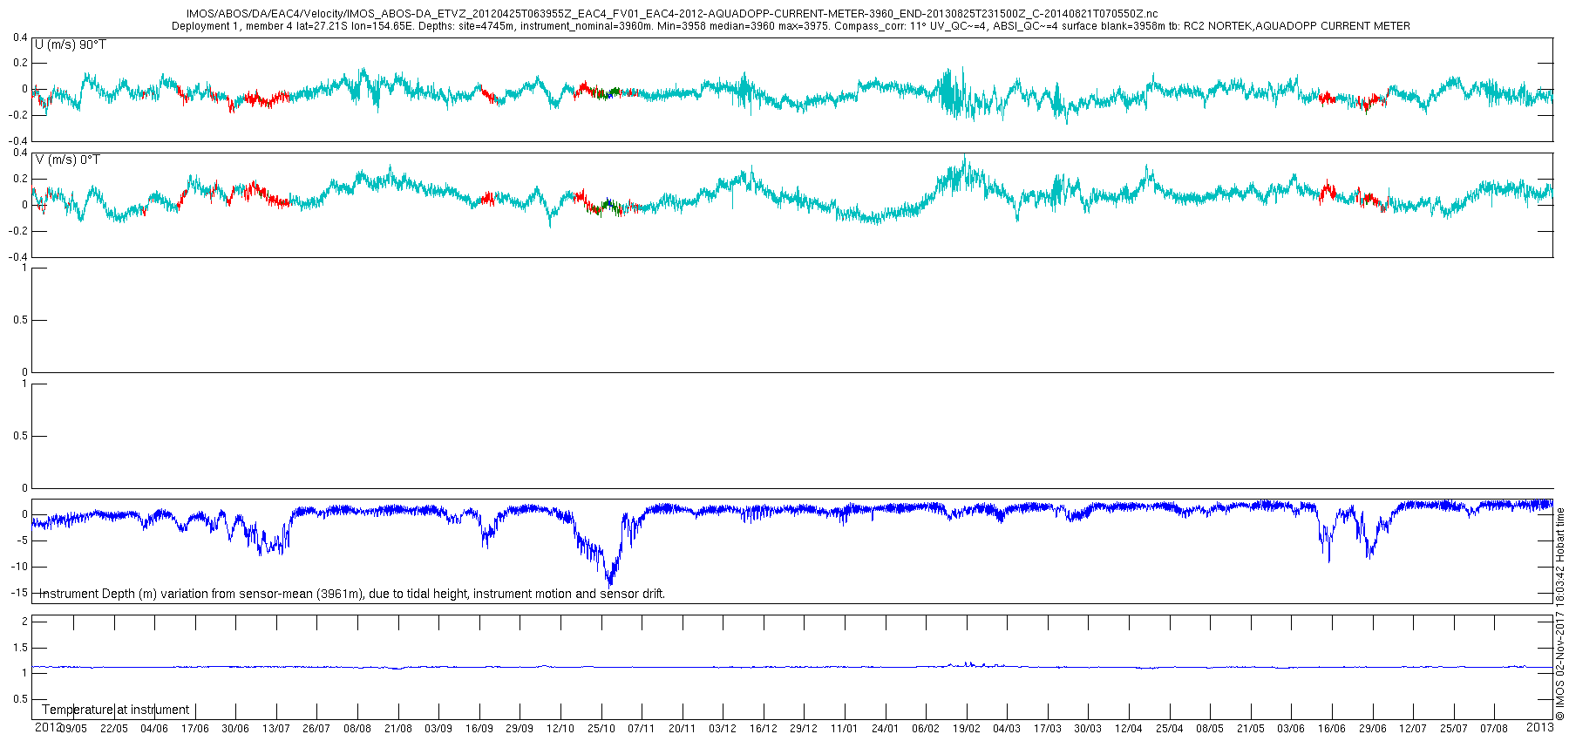Click the '29/12' date tick label
Screen dimensions: 1569x741
(804, 729)
